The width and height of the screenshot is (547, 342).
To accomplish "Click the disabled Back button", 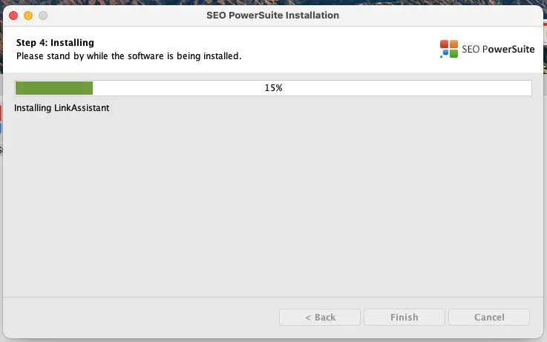I will point(320,317).
